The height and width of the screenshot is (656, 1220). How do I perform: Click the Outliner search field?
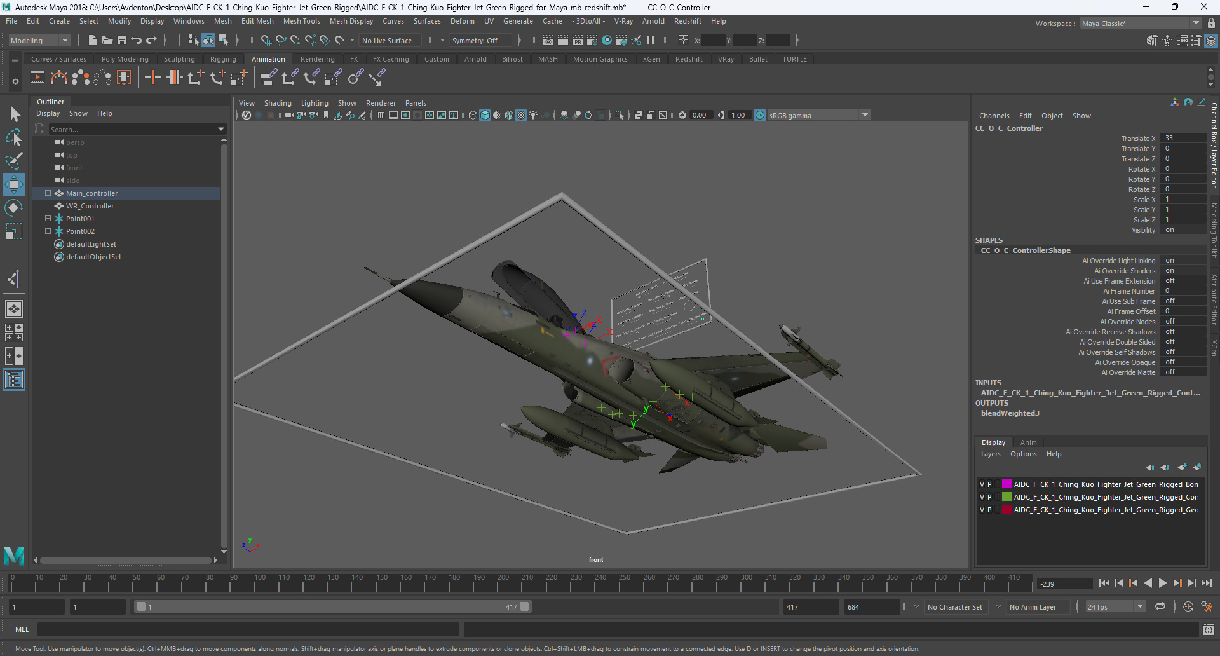click(x=137, y=129)
